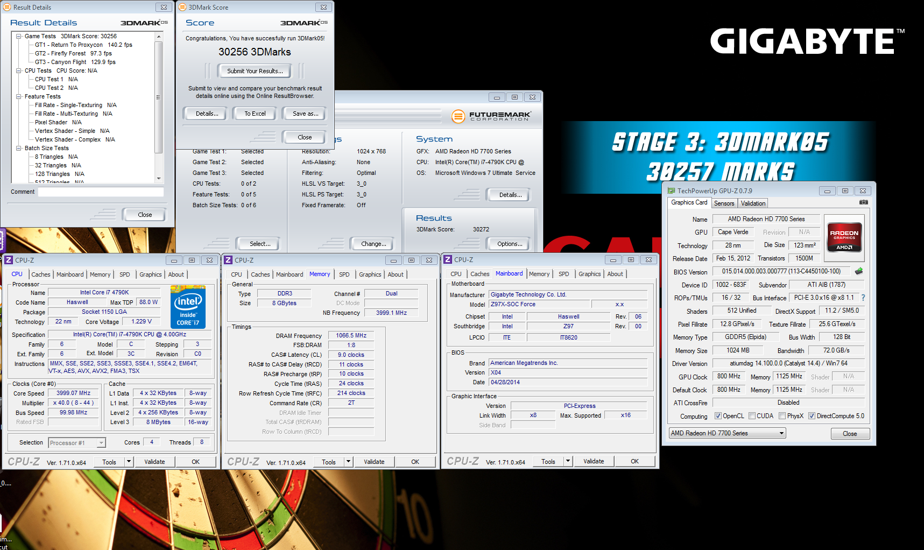Open the Graphics tab in the CPU-Z Mainboard window

click(590, 274)
